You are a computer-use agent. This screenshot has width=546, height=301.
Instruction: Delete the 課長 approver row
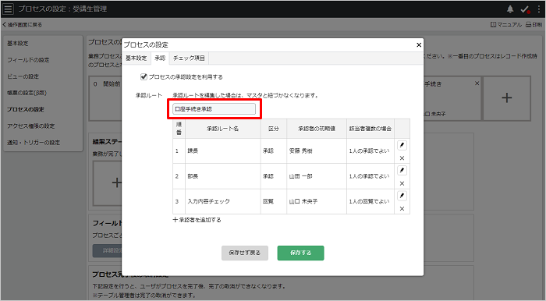(x=402, y=158)
